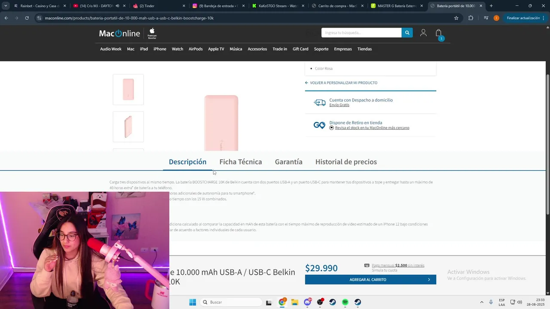Screen dimensions: 550x309
Task: Open Discord from the taskbar
Action: tap(307, 302)
